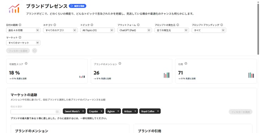The height and width of the screenshot is (133, 264).
Task: Open the すべてのマーケット dropdown
Action: [x=23, y=43]
